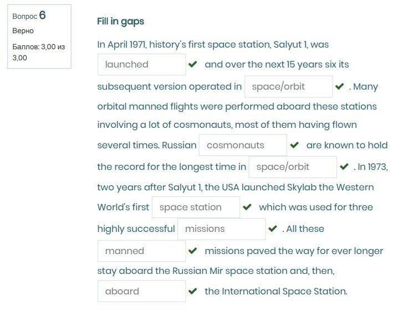Click the 'aboard' gap input field
Viewport: 408px width, 316px height.
point(141,291)
